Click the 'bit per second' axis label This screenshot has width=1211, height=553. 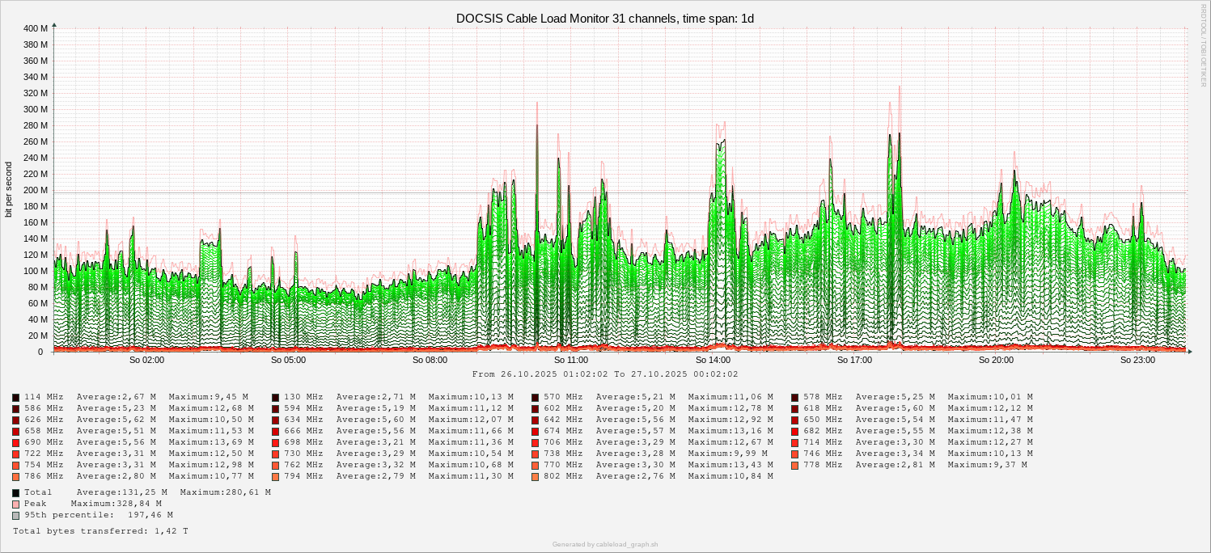coord(9,189)
